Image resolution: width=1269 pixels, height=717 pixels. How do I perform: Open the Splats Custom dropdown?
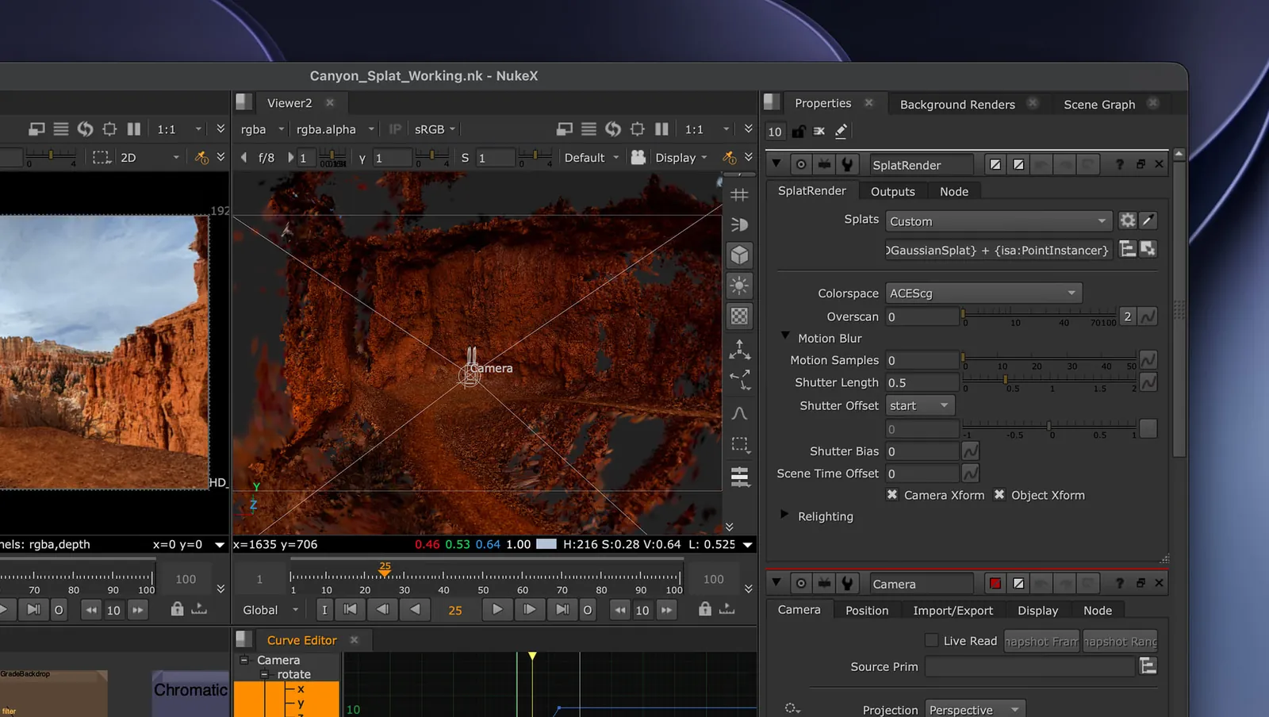coord(999,221)
